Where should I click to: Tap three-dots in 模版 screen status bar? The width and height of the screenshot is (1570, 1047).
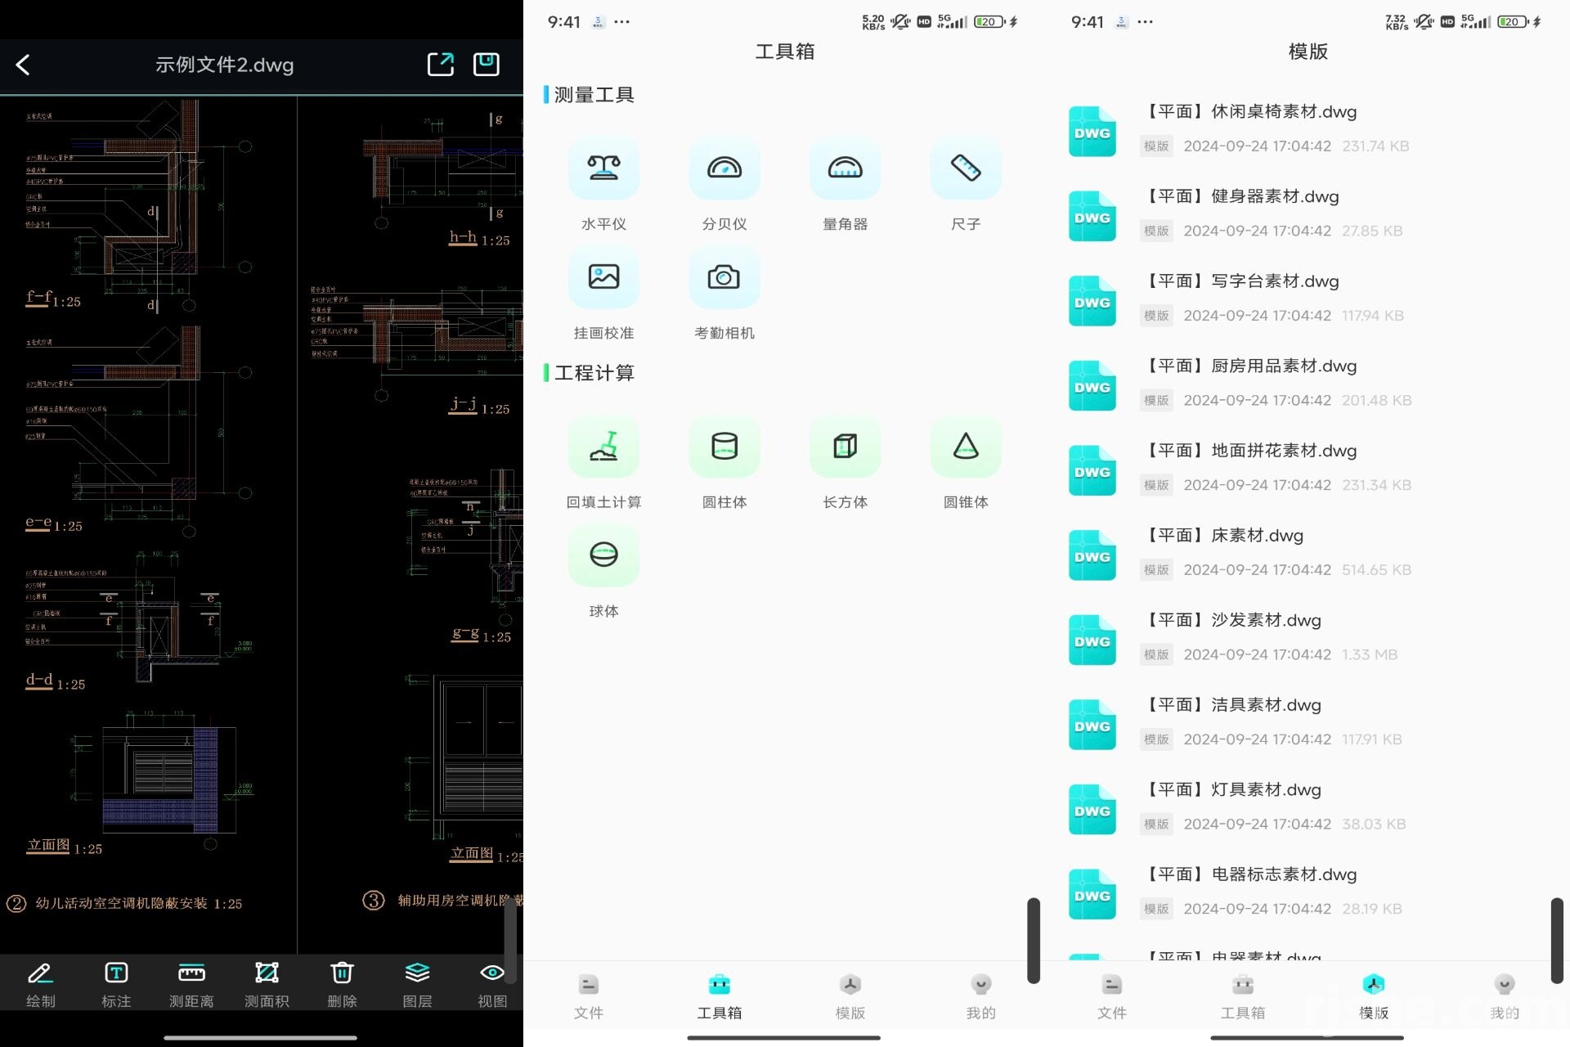(x=1145, y=22)
